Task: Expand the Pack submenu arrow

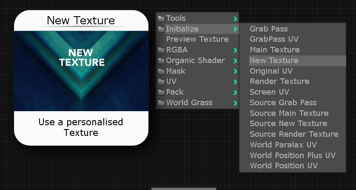Action: tap(235, 92)
